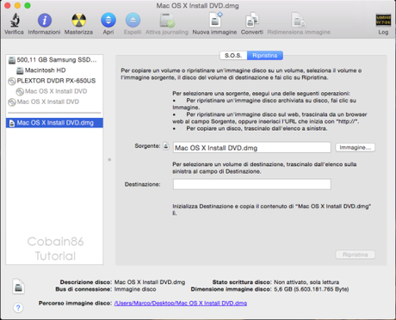Click the disk image icon in the info footer

pos(18,286)
